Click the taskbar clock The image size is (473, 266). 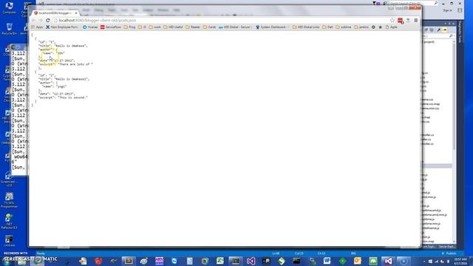point(461,261)
